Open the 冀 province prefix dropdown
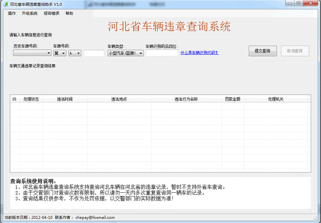The height and width of the screenshot is (223, 321). (x=59, y=53)
